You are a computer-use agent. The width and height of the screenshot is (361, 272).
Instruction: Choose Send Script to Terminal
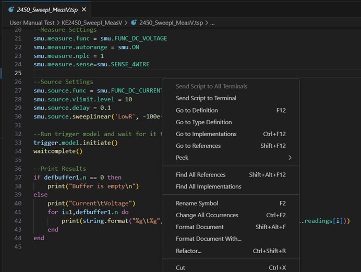(206, 98)
